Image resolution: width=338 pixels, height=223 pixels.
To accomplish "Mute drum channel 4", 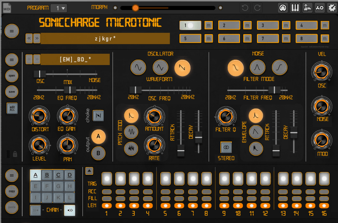I will (x=325, y=25).
